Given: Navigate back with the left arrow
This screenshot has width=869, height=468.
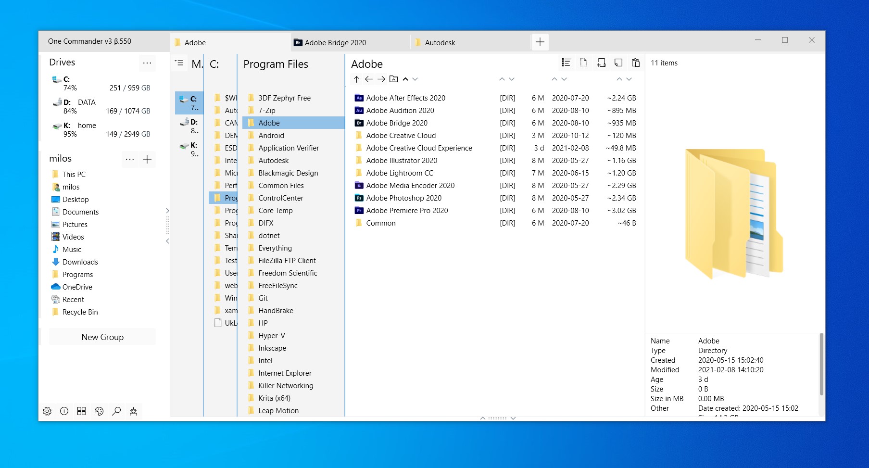Looking at the screenshot, I should coord(369,79).
